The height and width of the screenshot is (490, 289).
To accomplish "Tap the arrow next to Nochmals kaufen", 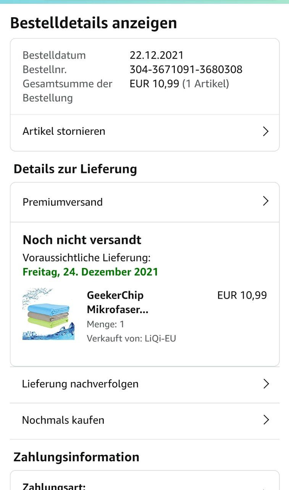I will coord(266,420).
